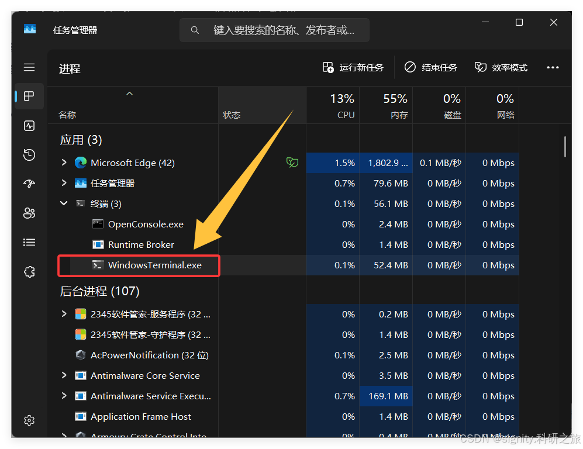
Task: Click the Antimalware Core Service icon
Action: [x=81, y=375]
